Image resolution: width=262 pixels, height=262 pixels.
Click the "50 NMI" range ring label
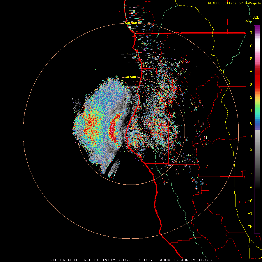point(131,77)
